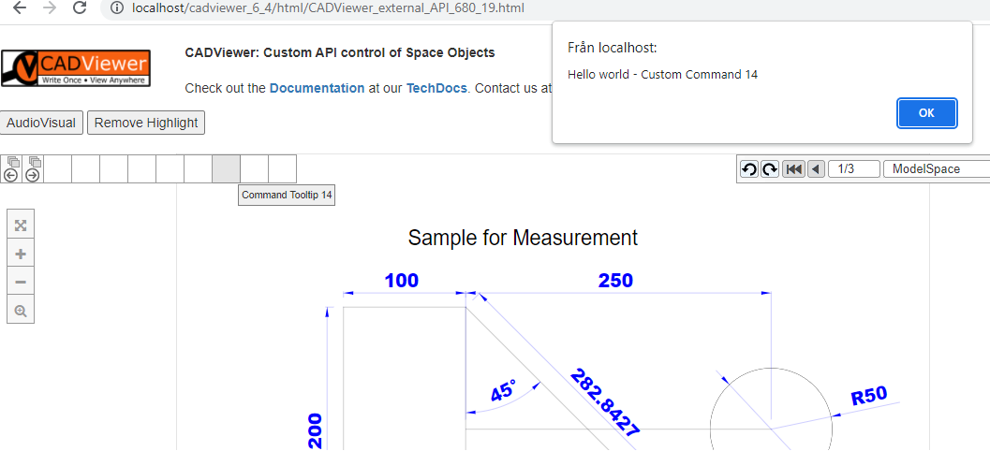990x451 pixels.
Task: Click the 'Sample for Measurement' drawing title
Action: click(x=523, y=238)
